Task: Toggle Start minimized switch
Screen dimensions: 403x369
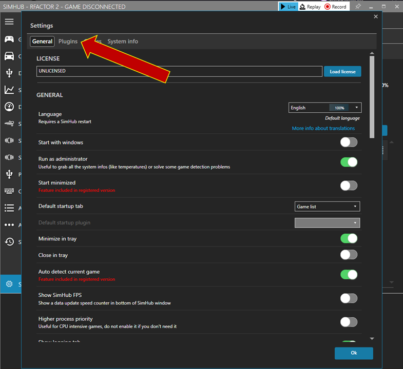Action: (349, 186)
